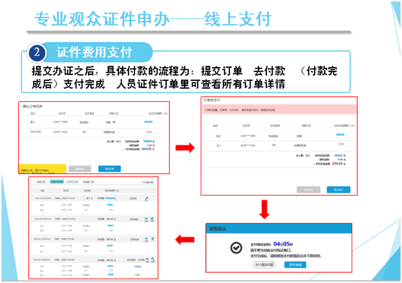Click the view icon beside the trash icon

[x=146, y=240]
